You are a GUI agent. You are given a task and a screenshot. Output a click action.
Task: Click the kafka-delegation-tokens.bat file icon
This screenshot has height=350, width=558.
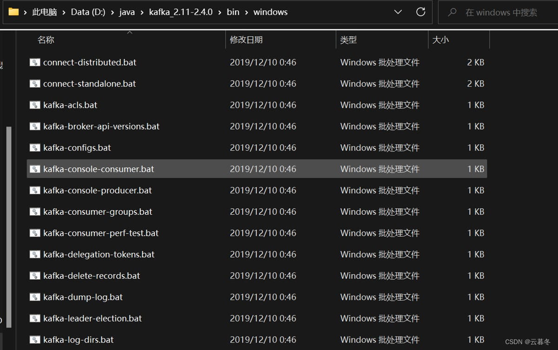coord(35,255)
